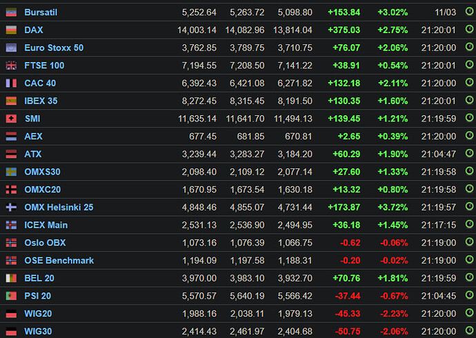This screenshot has width=476, height=338.
Task: Select the SMI high value 11,641.70
Action: point(245,119)
